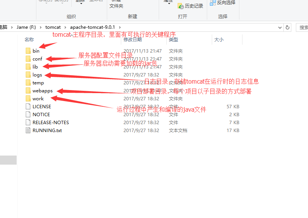Click the RELEASE-NOTES file icon

click(28, 123)
